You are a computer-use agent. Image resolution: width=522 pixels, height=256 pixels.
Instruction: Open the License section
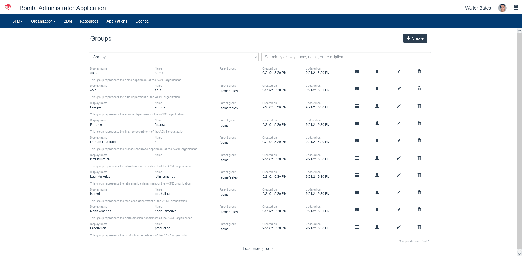pyautogui.click(x=142, y=21)
